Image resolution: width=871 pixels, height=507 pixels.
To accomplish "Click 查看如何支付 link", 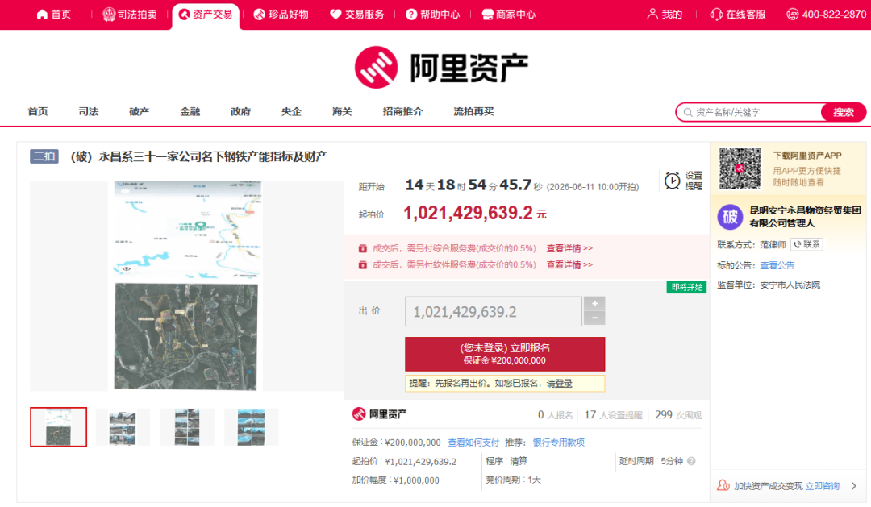I will click(473, 443).
